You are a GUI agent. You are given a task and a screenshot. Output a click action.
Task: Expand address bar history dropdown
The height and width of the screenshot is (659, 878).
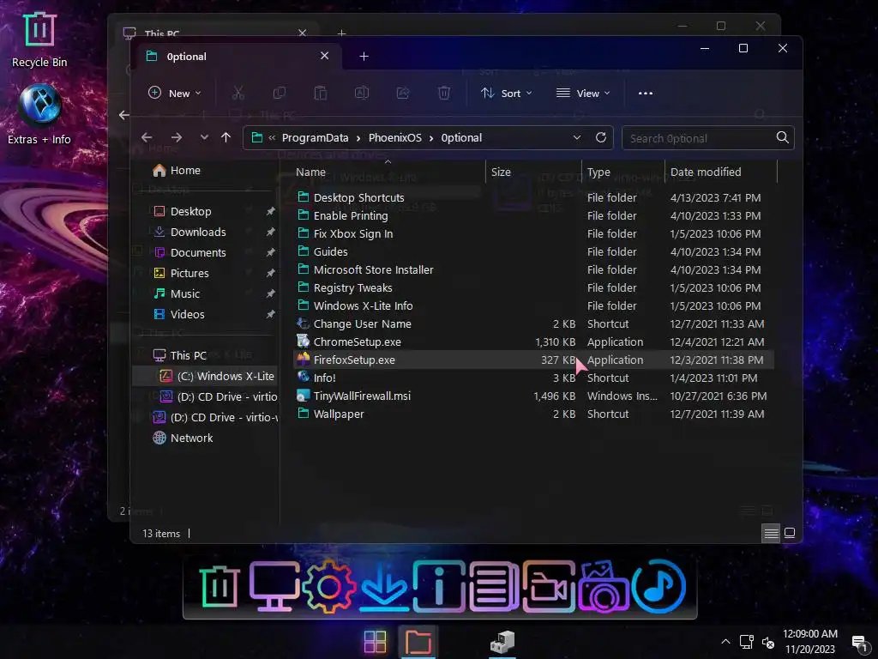(x=577, y=137)
